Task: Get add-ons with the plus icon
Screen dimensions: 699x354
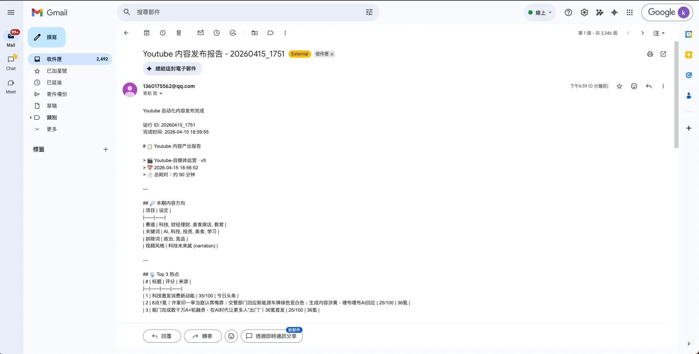Action: coord(689,128)
